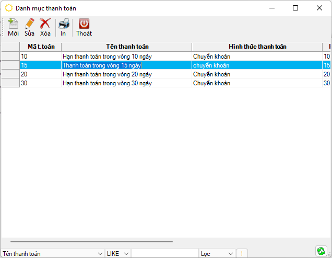The image size is (332, 258).
Task: Click the green refresh icon at bottom right
Action: (x=321, y=251)
